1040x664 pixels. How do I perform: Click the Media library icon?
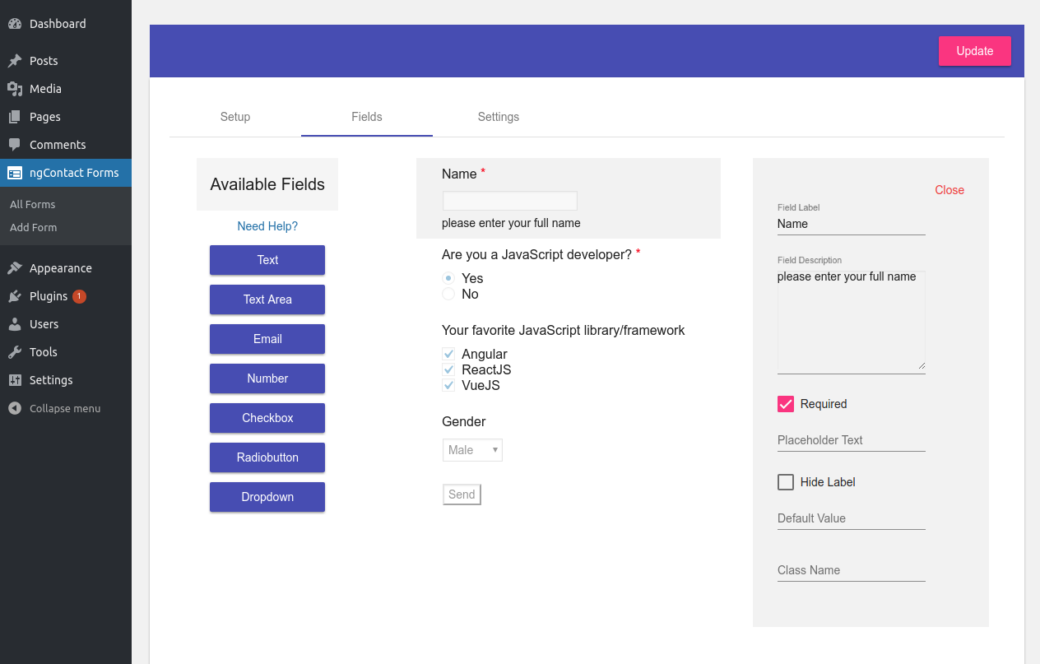15,89
